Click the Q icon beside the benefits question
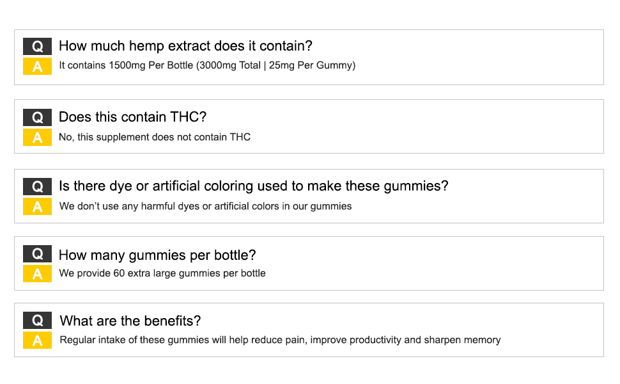620x384 pixels. pos(37,321)
